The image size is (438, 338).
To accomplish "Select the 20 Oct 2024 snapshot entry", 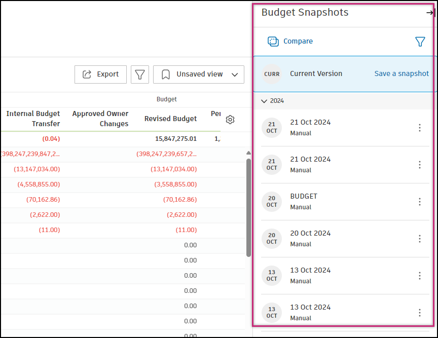I will click(x=345, y=239).
